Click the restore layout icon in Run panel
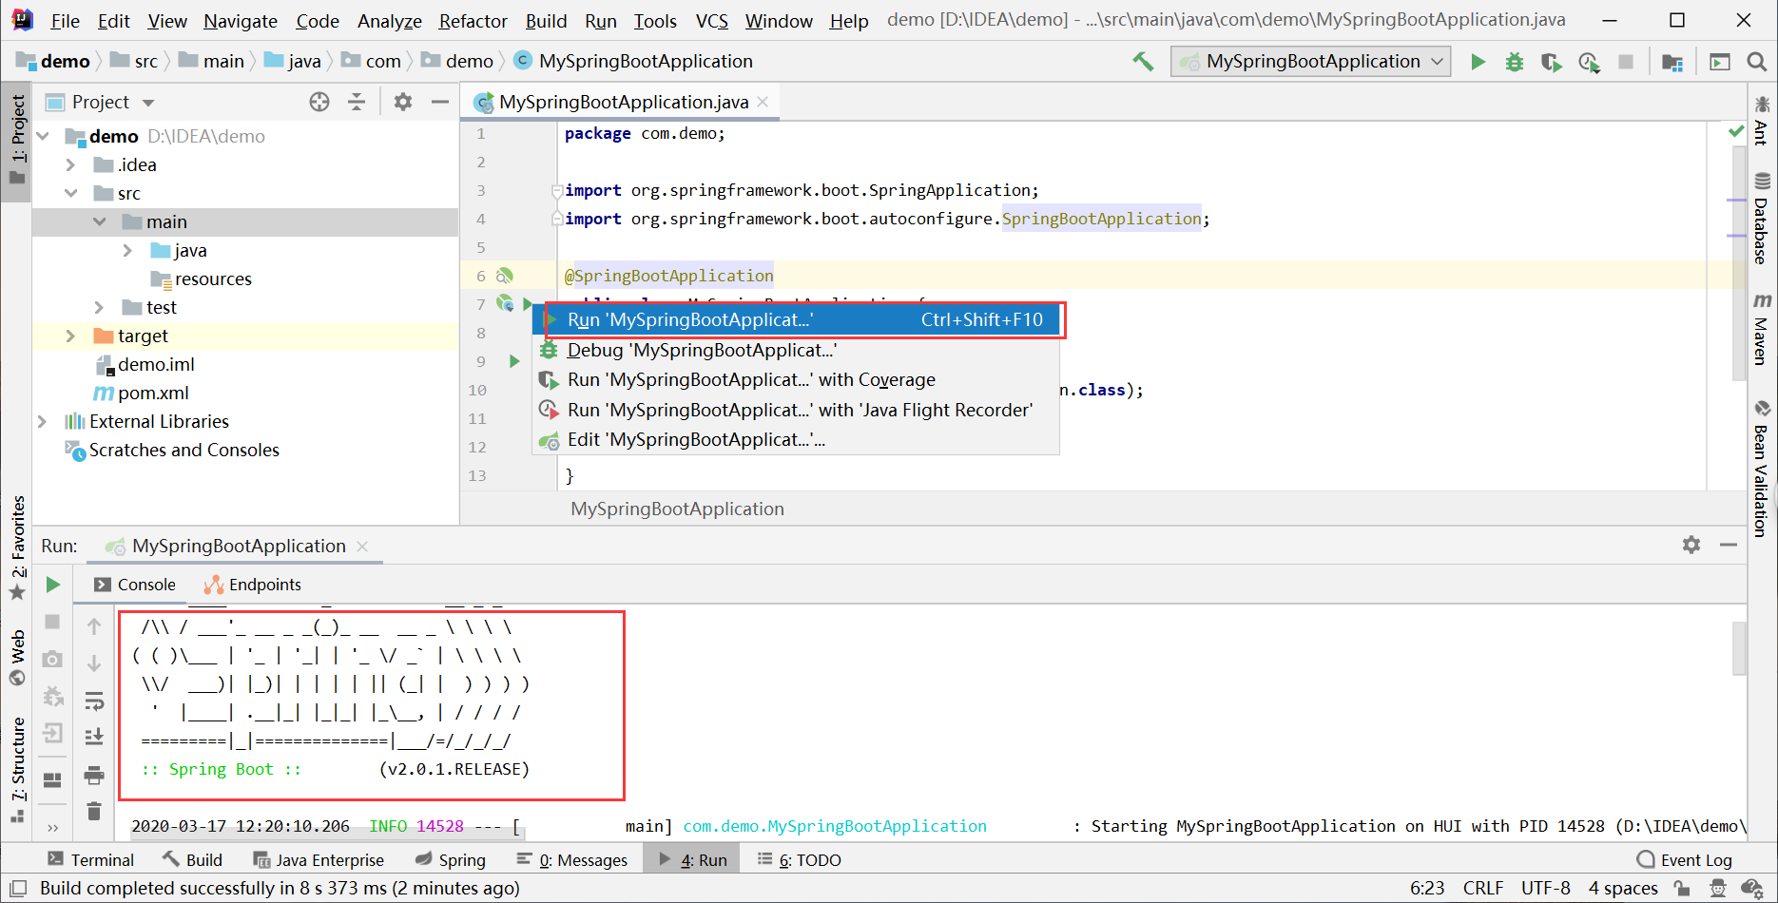The height and width of the screenshot is (903, 1778). [53, 779]
